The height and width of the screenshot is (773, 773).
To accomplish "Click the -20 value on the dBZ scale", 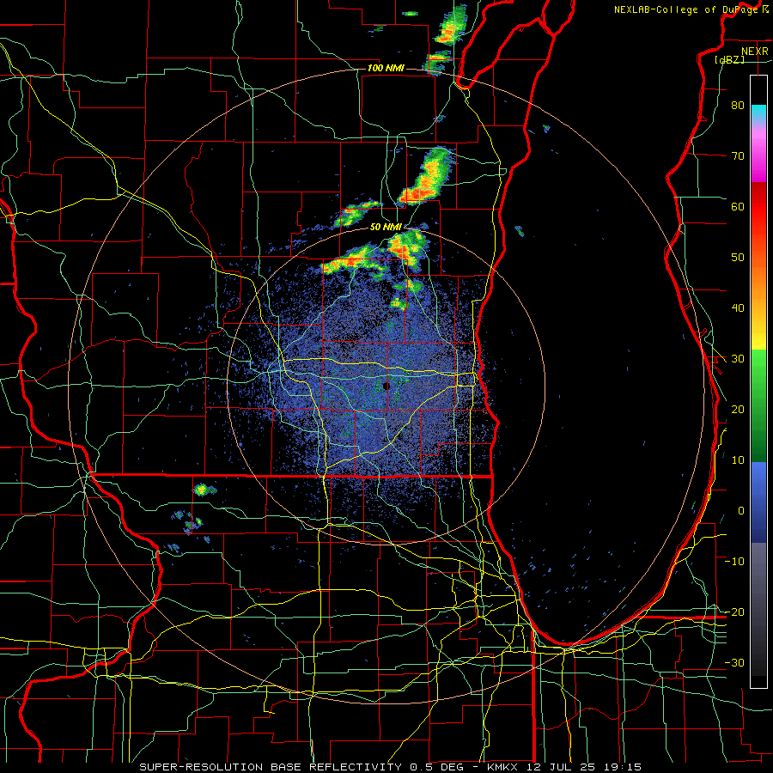I will [x=734, y=612].
